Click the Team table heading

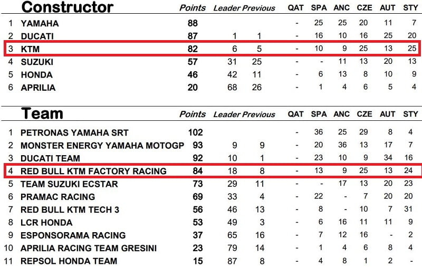pos(42,114)
